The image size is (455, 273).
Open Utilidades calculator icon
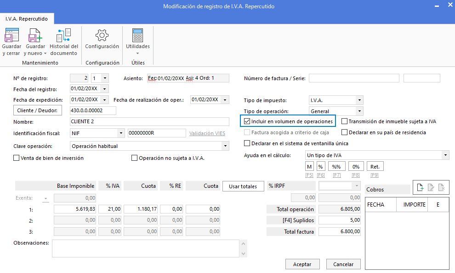click(137, 35)
